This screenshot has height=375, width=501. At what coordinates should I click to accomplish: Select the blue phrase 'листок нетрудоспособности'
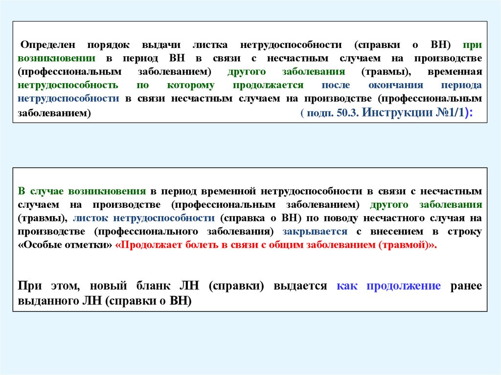(144, 218)
